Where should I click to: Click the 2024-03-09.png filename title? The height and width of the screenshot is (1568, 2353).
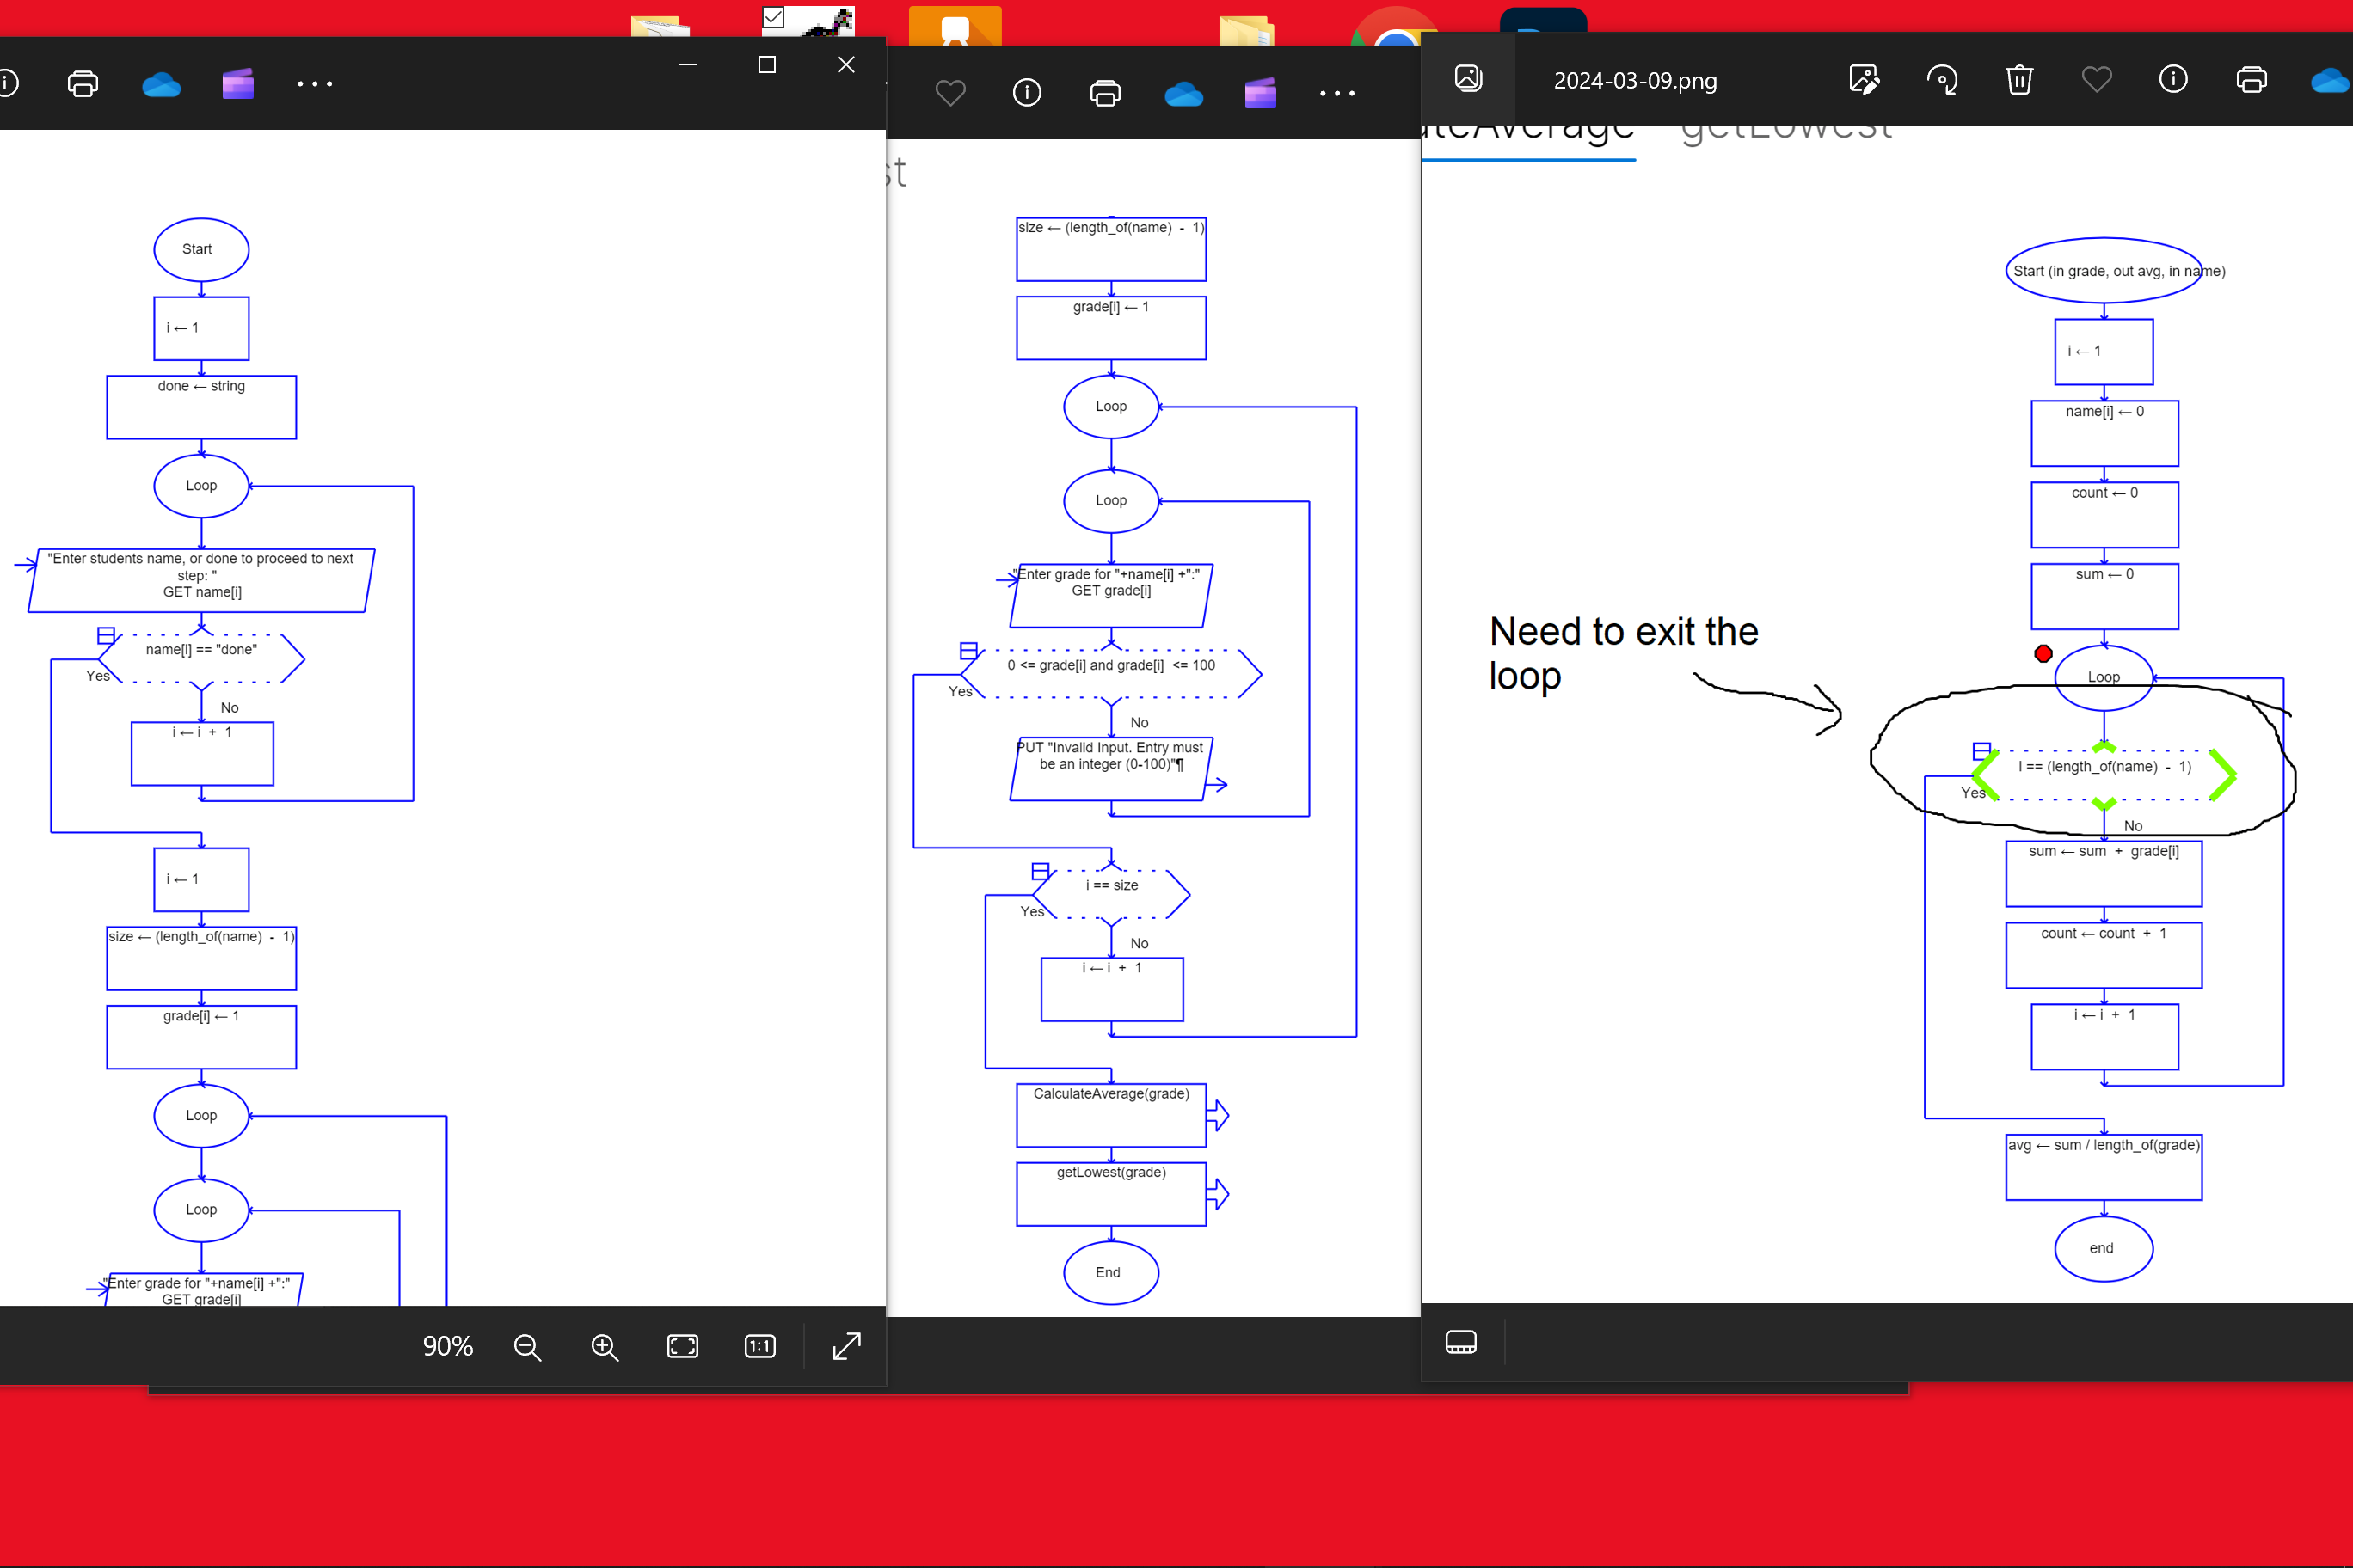click(1635, 80)
